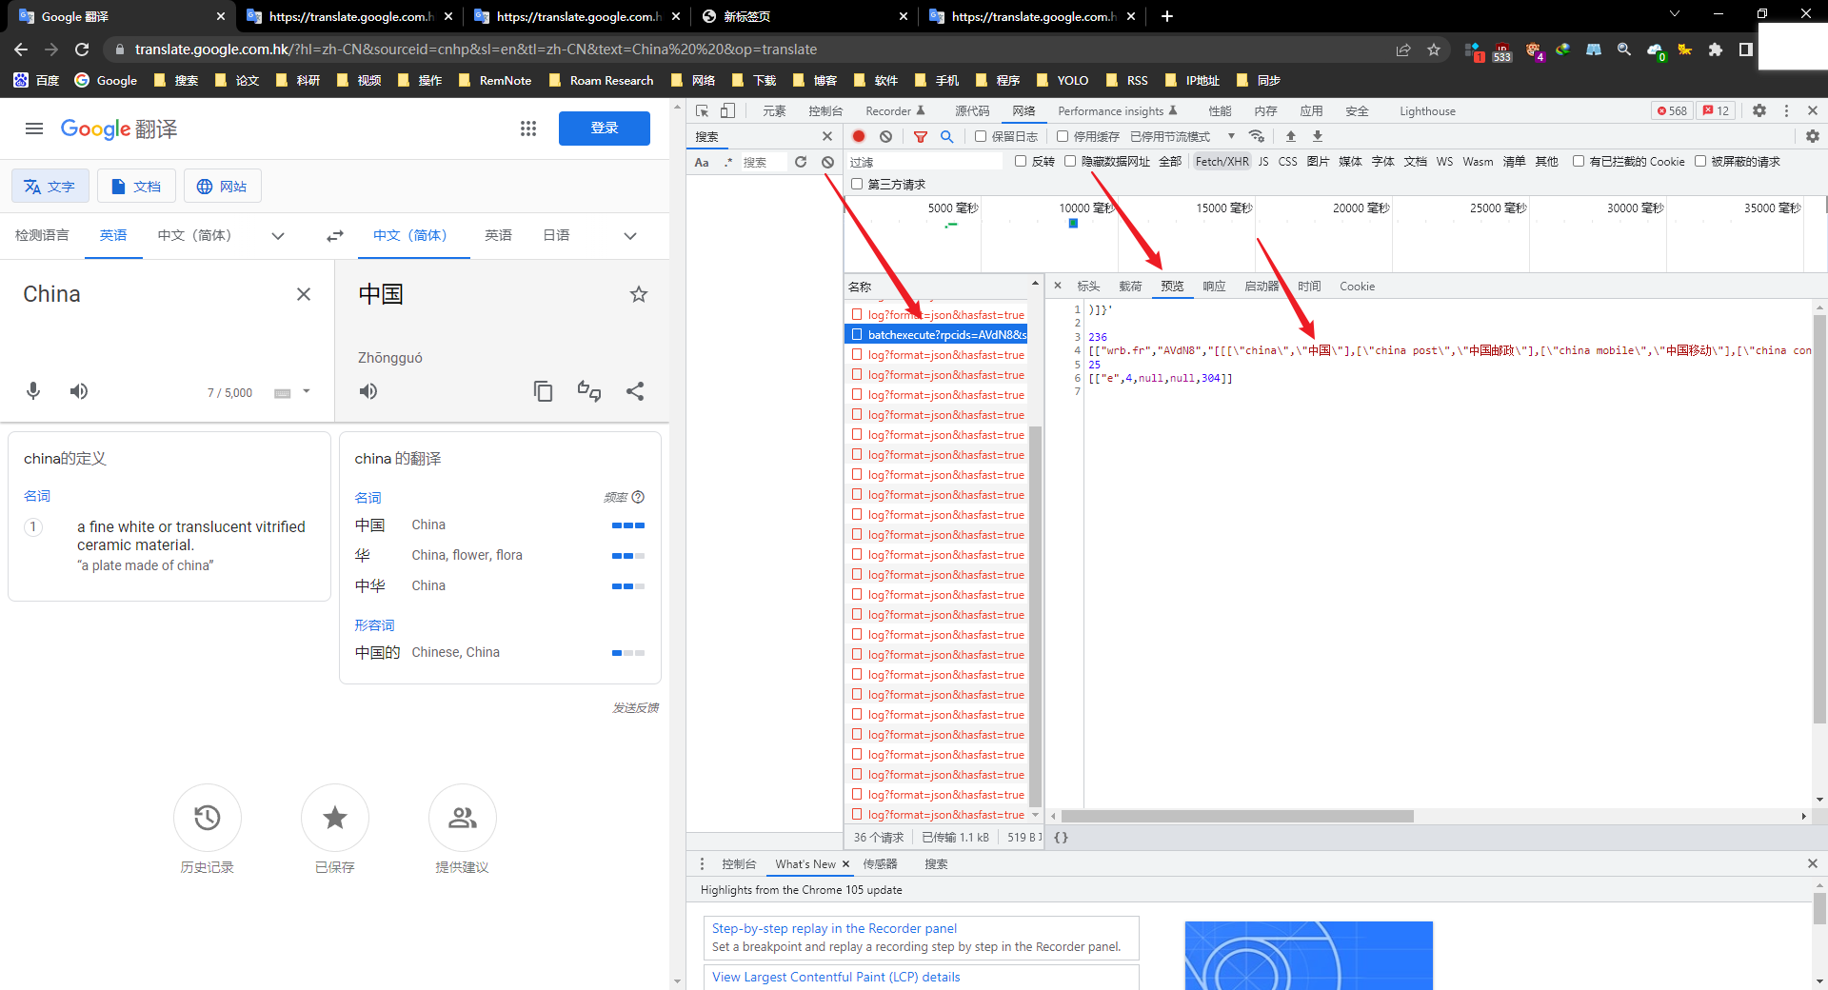Enable the Disable cache (停用缓存) checkbox
This screenshot has width=1828, height=990.
coord(1063,136)
